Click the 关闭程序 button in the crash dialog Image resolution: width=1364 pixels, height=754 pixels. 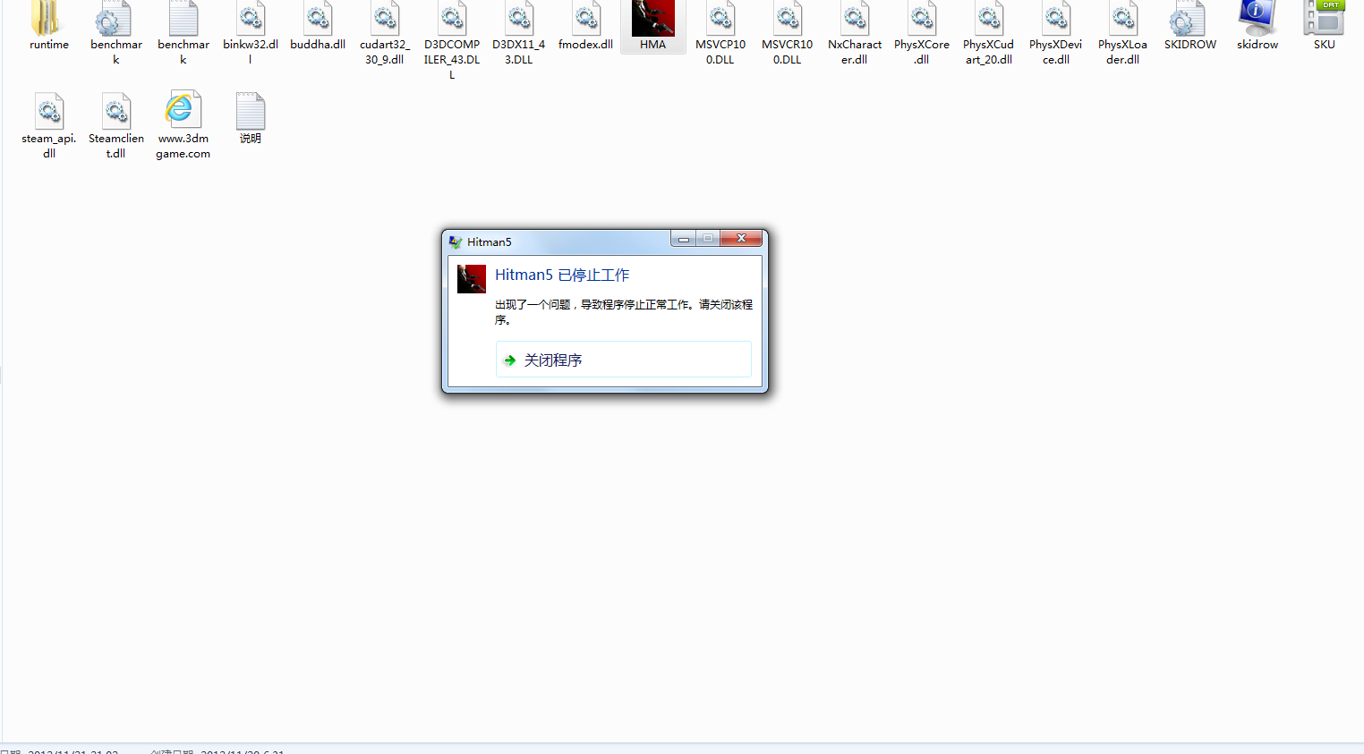pyautogui.click(x=623, y=360)
